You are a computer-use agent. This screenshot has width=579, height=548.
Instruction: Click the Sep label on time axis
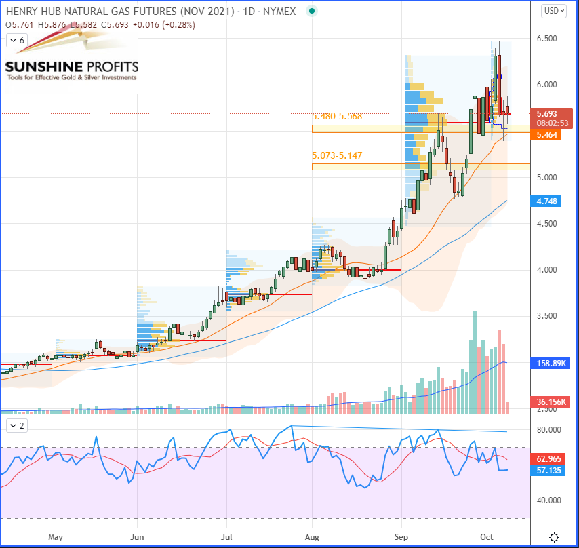[x=401, y=537]
